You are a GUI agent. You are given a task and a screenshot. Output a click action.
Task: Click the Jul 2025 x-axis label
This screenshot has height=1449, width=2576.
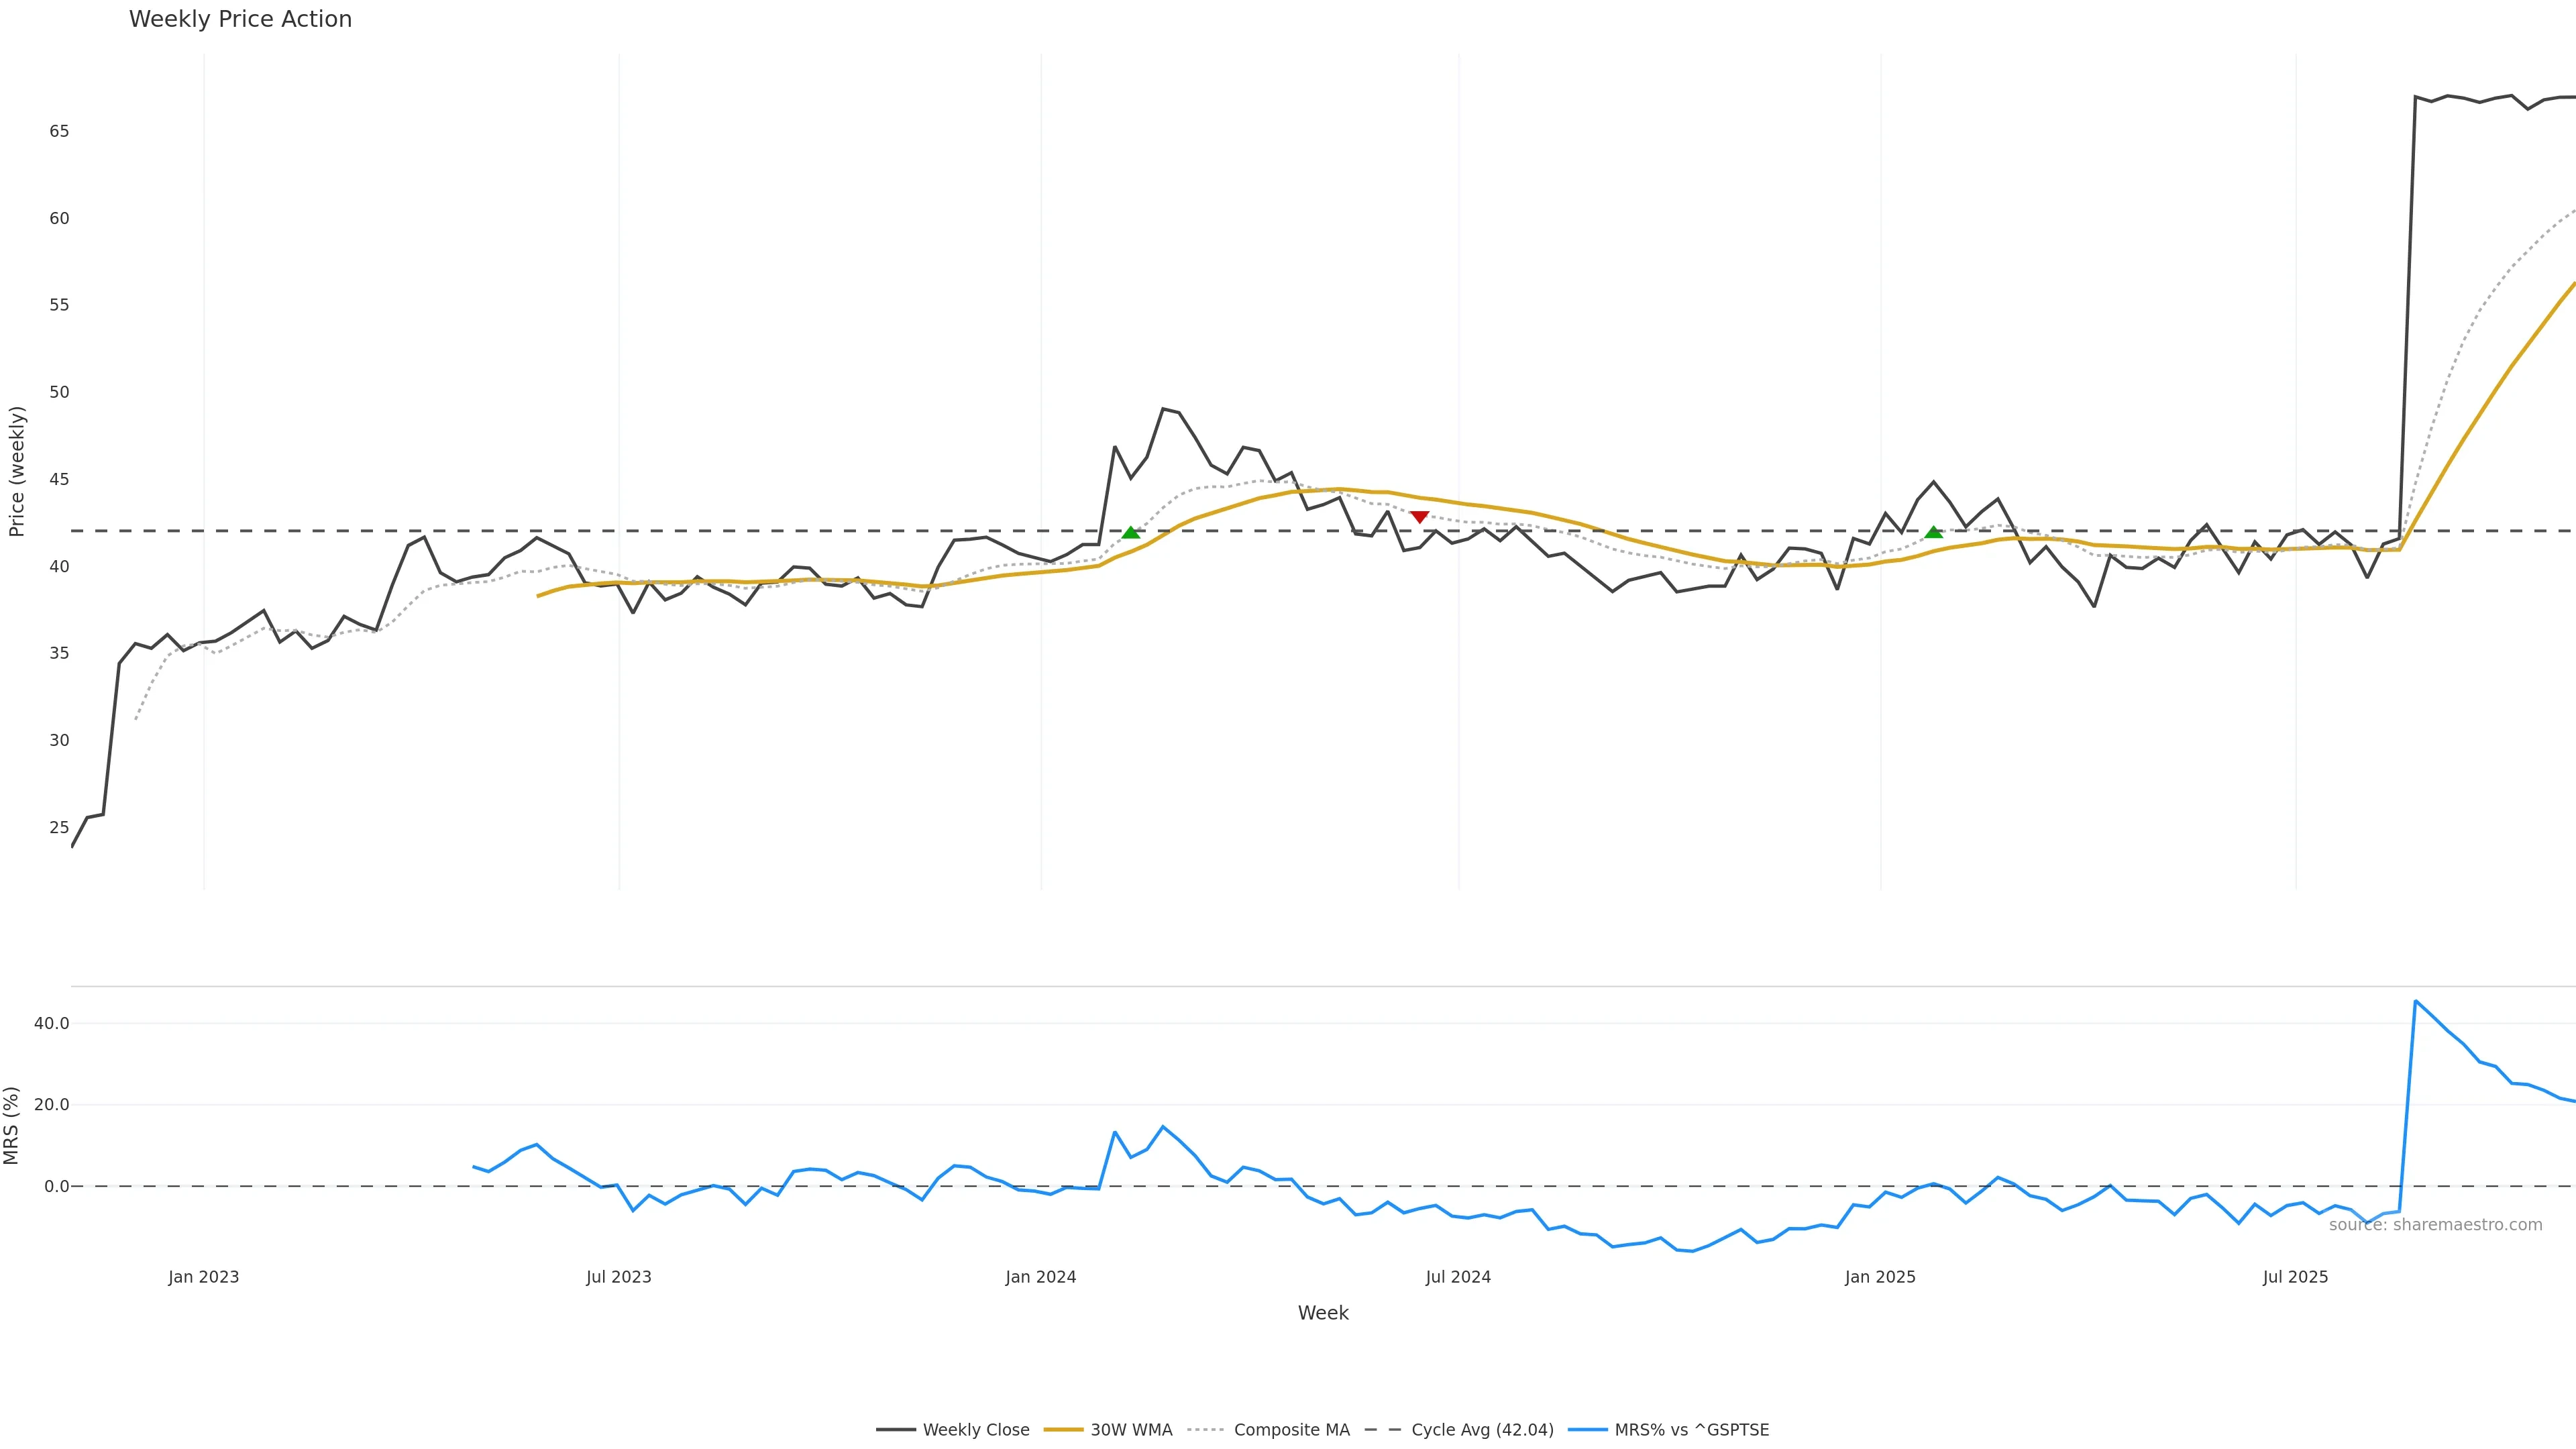[x=2295, y=1277]
